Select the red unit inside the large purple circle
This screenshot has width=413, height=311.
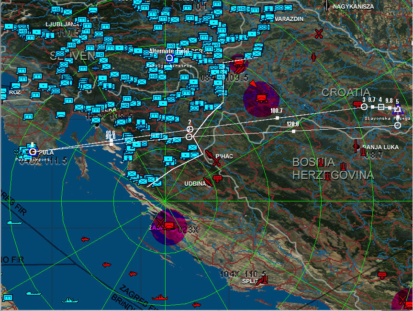coord(261,98)
